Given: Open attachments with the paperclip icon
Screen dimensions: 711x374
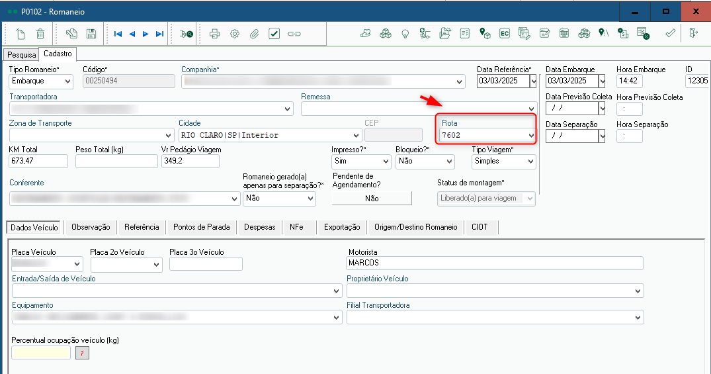Looking at the screenshot, I should tap(255, 34).
